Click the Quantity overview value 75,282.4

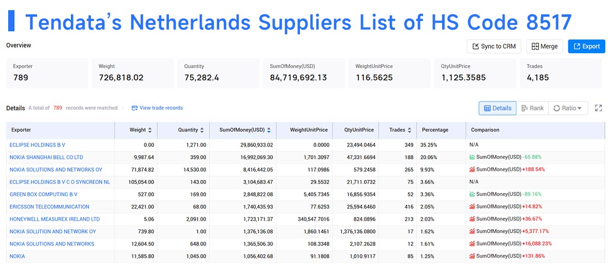coord(201,77)
